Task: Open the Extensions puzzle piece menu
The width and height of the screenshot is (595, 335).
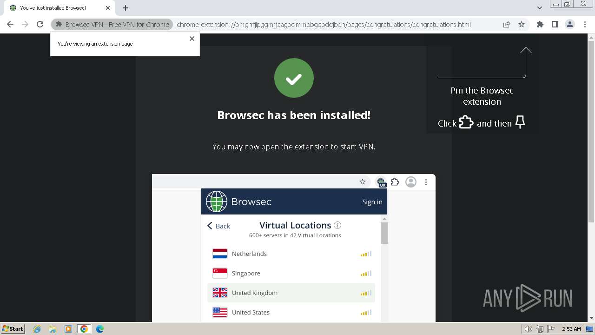Action: click(x=540, y=24)
